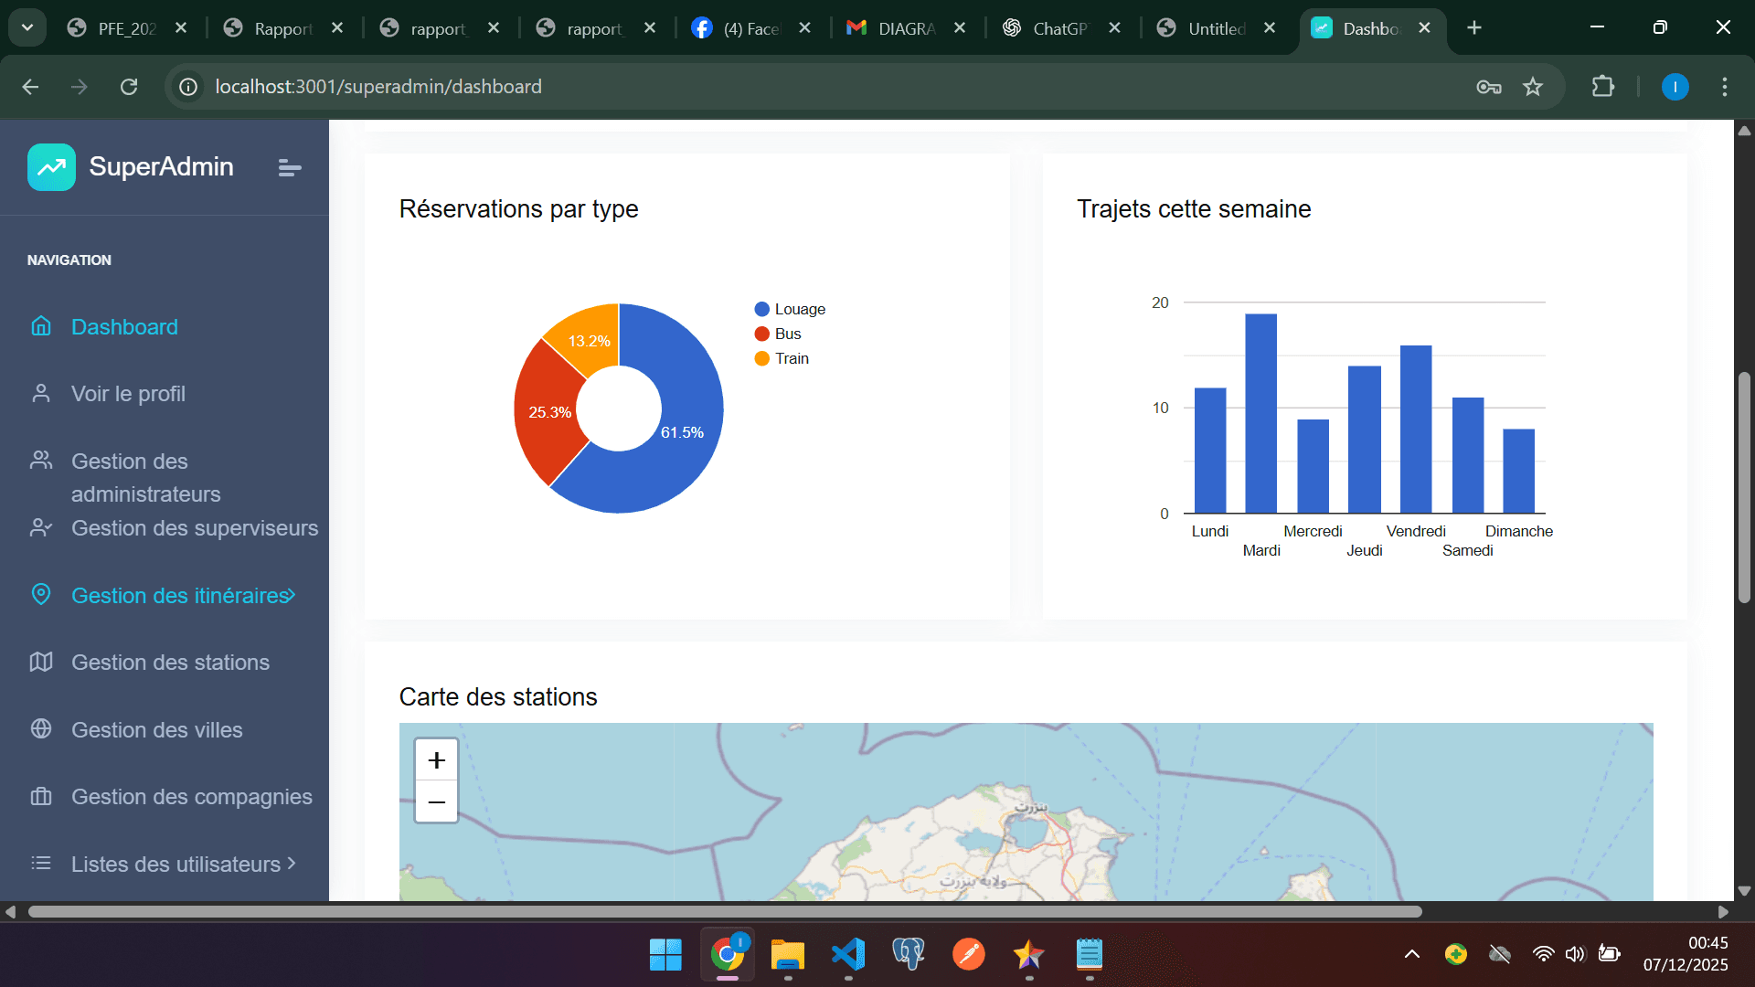This screenshot has width=1755, height=987.
Task: Toggle the Train legend color dot
Action: (x=761, y=358)
